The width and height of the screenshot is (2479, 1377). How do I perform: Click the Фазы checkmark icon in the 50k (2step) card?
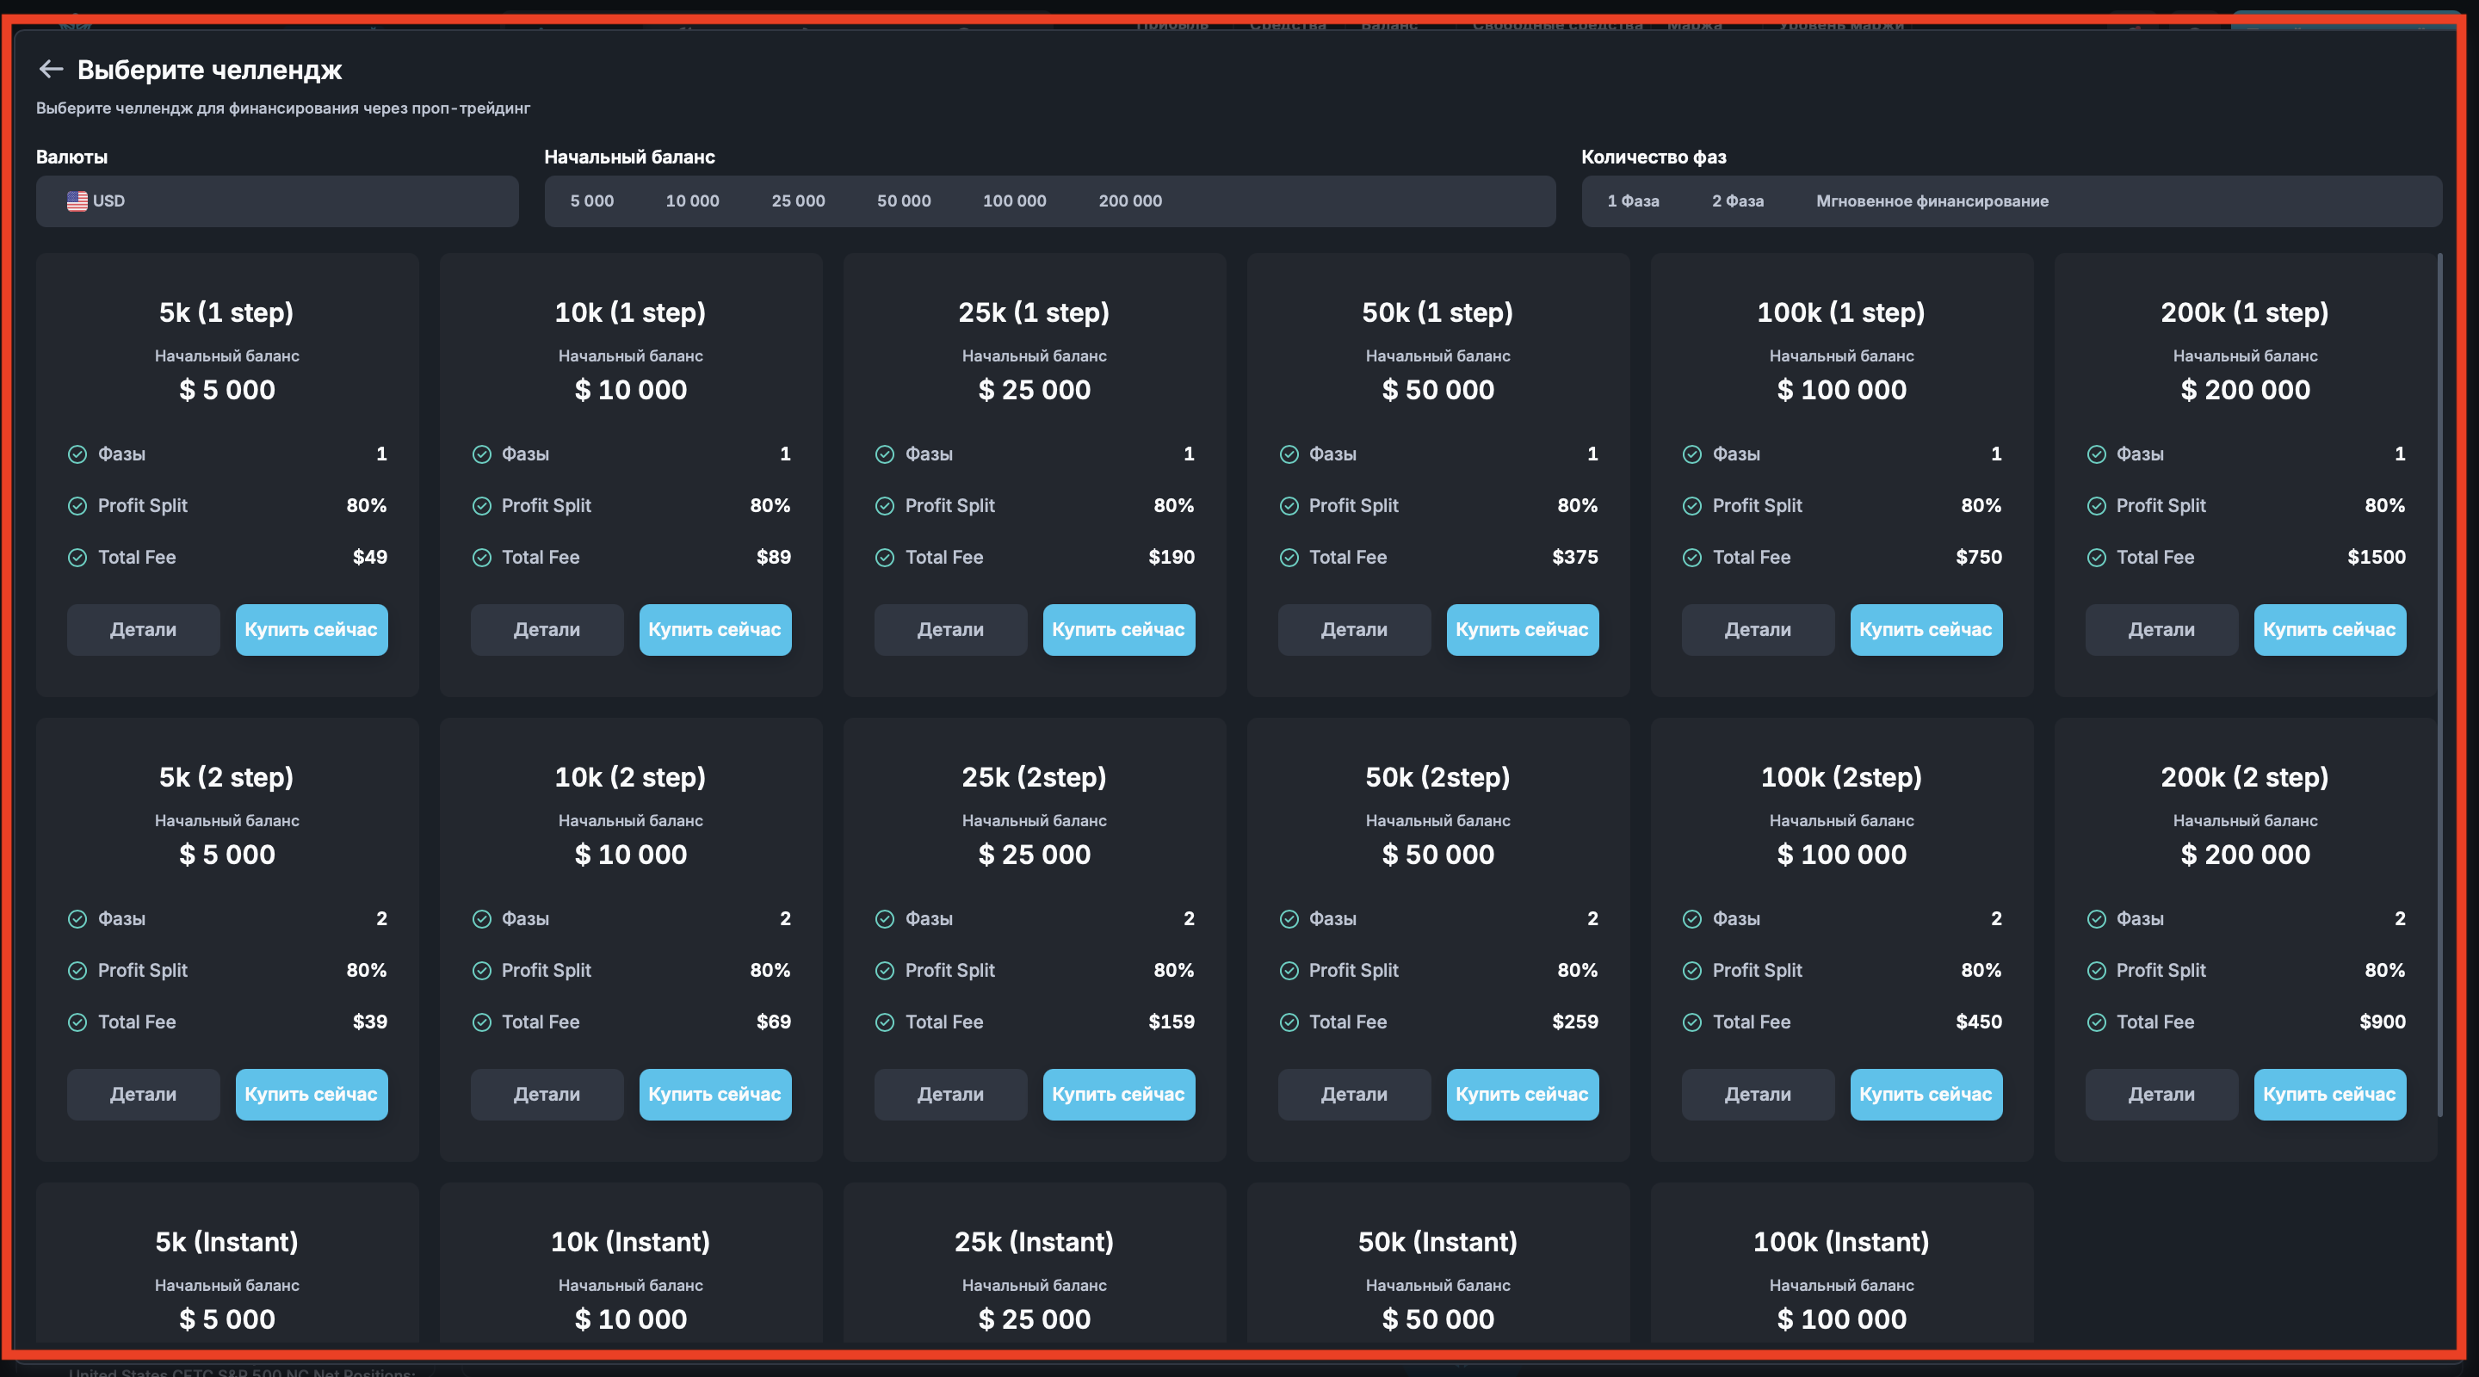(x=1289, y=919)
